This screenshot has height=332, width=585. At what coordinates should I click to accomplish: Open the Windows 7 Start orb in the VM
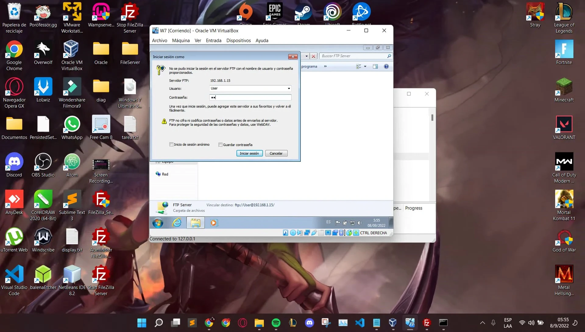(158, 223)
